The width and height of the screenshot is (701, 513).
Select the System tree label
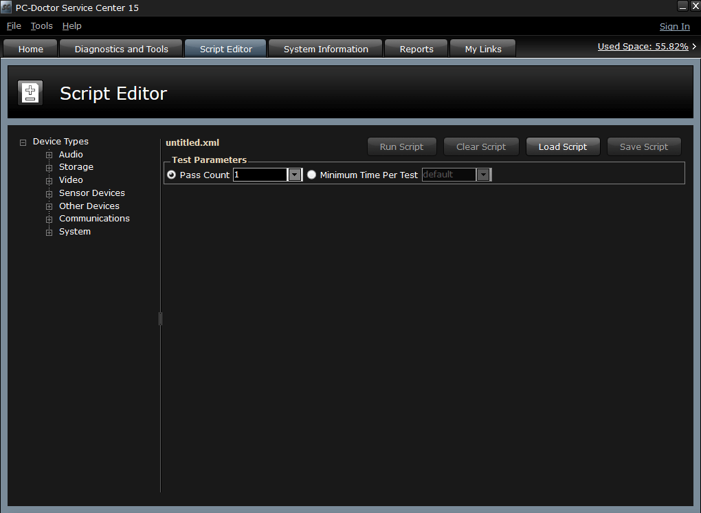coord(75,231)
